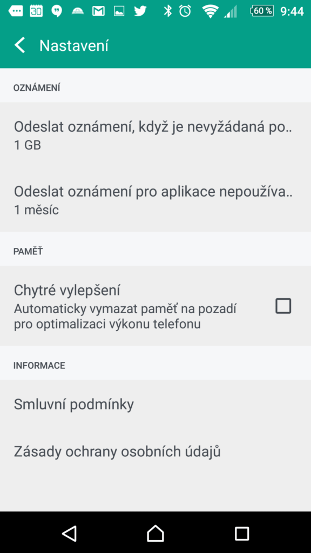Open recent apps via the square button
The width and height of the screenshot is (311, 553).
[x=242, y=534]
